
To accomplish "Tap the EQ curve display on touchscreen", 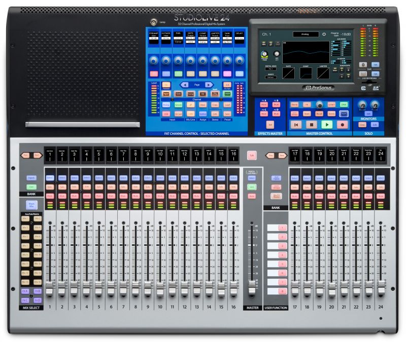I will pyautogui.click(x=306, y=52).
